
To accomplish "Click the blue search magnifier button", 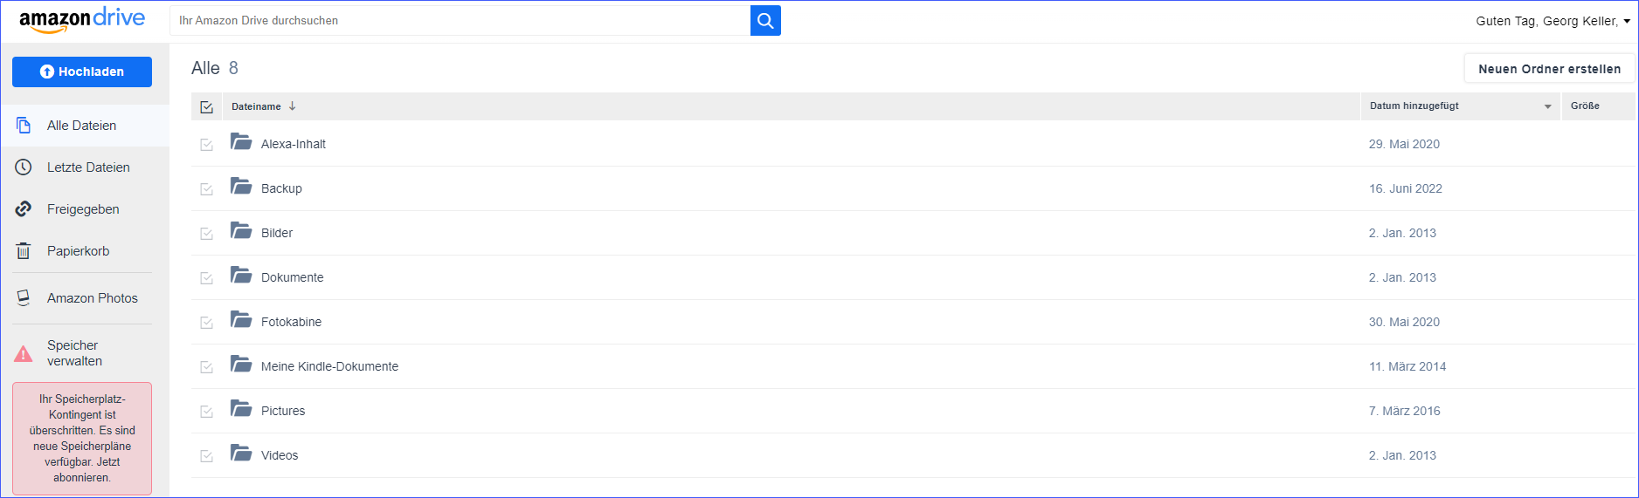I will point(765,21).
